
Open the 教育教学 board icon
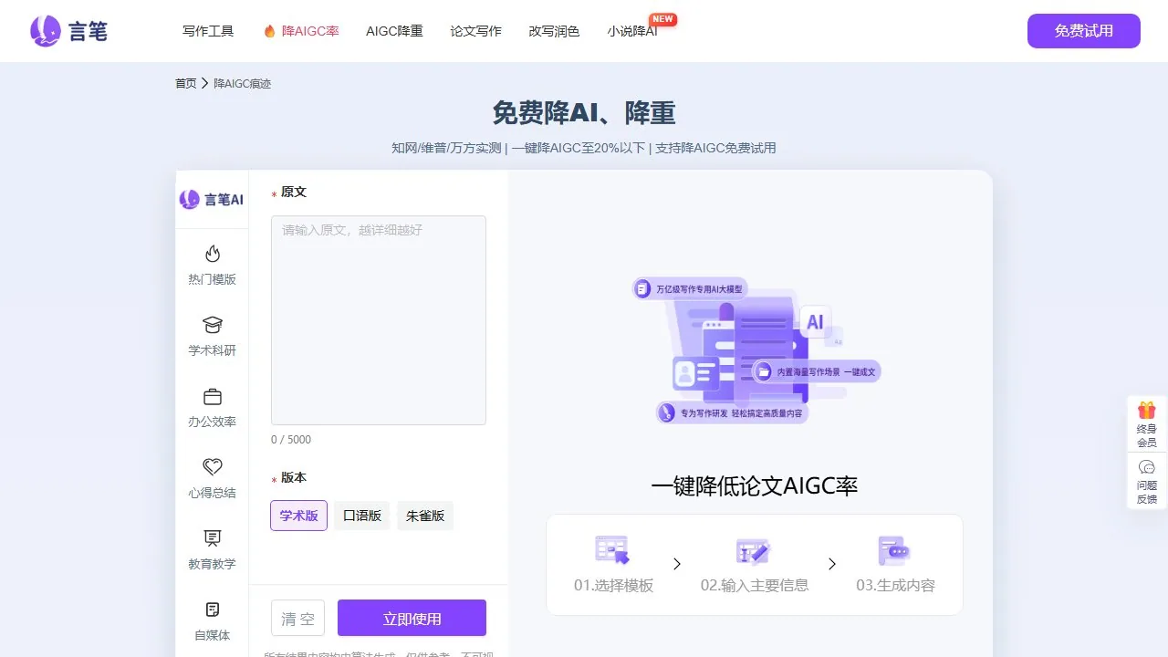point(212,538)
